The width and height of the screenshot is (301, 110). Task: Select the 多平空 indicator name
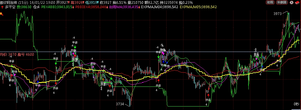tap(10, 7)
